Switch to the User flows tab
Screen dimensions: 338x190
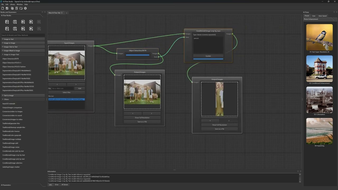click(314, 16)
